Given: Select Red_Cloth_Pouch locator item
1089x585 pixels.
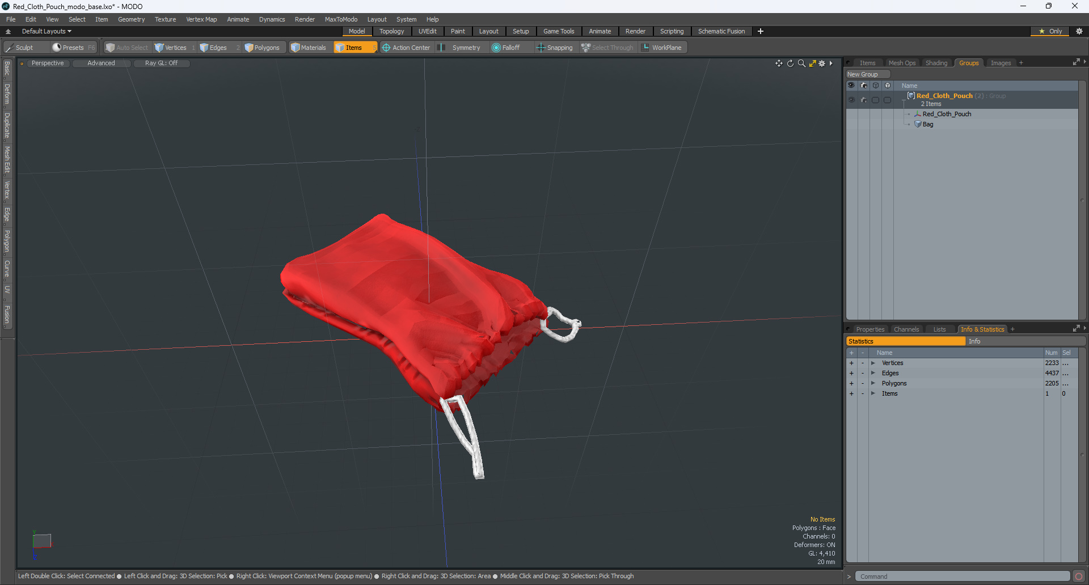Looking at the screenshot, I should (947, 114).
